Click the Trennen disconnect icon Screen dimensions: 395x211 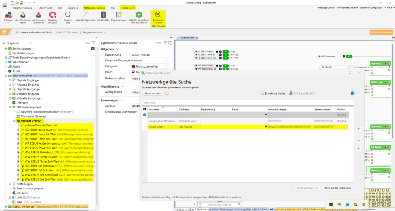click(x=8, y=15)
